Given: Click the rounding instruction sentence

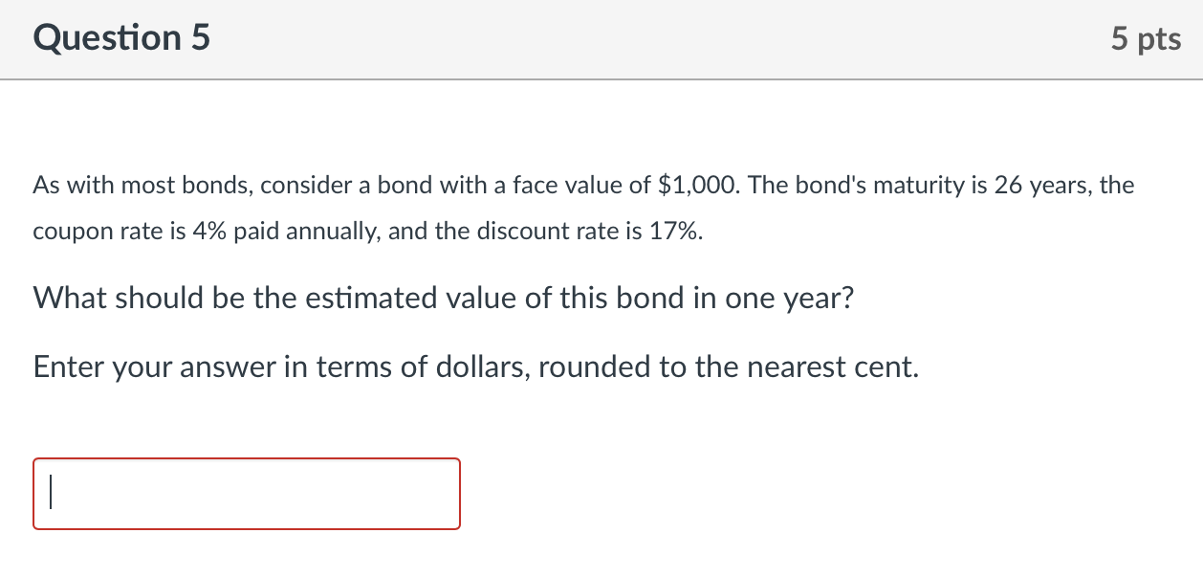Looking at the screenshot, I should tap(475, 367).
